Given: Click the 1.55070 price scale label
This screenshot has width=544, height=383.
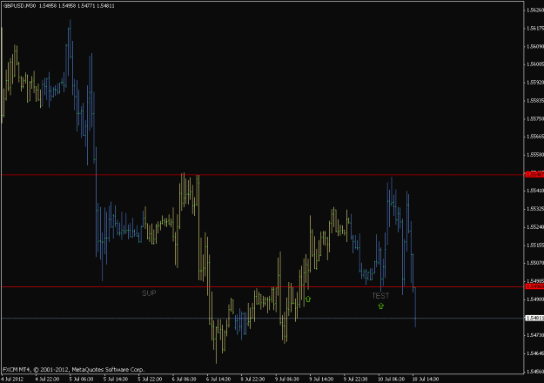Looking at the screenshot, I should [x=535, y=263].
